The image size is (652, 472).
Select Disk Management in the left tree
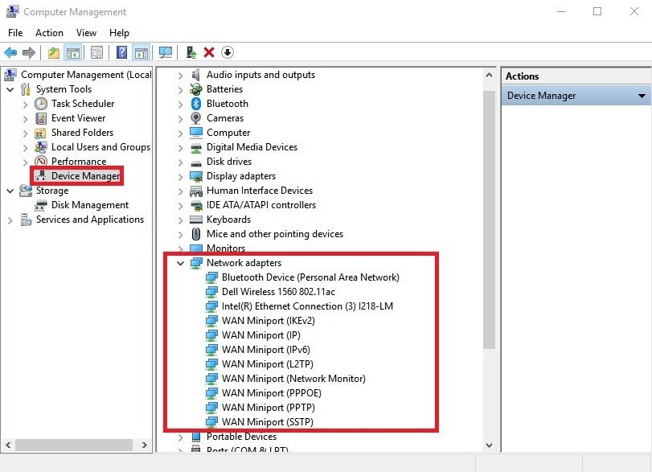[89, 205]
